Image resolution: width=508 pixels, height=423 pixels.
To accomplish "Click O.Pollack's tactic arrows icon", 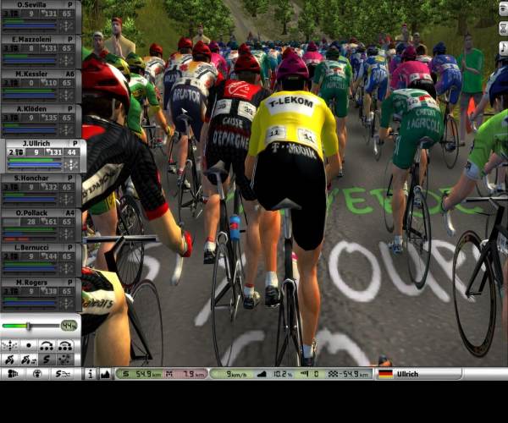I will pos(66,234).
